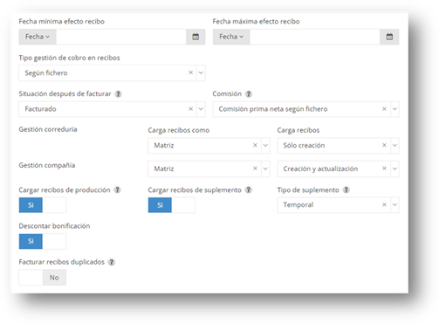Toggle Cargar recibos de producción switch
Screen dimensions: 439x324
pos(43,205)
